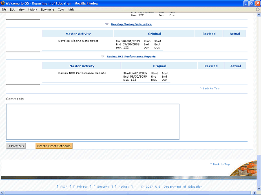261x195 pixels.
Task: Click the Create Grant Schedule button
Action: tap(54, 146)
